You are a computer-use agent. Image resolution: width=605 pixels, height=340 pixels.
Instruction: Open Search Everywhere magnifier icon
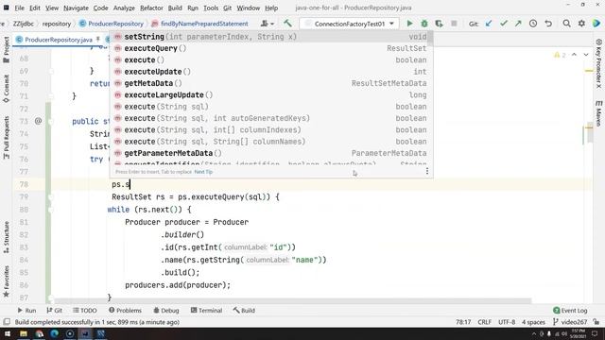click(x=566, y=24)
